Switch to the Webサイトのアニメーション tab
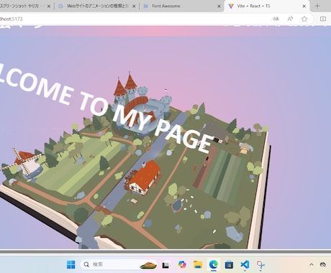331x273 pixels. [x=96, y=6]
